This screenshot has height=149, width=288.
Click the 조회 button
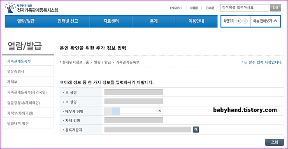coord(274,142)
